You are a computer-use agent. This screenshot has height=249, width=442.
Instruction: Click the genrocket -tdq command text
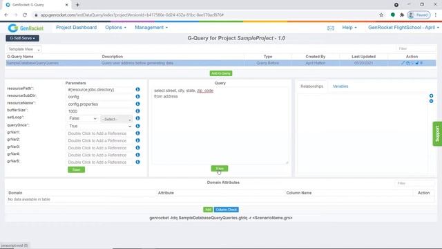[221, 218]
